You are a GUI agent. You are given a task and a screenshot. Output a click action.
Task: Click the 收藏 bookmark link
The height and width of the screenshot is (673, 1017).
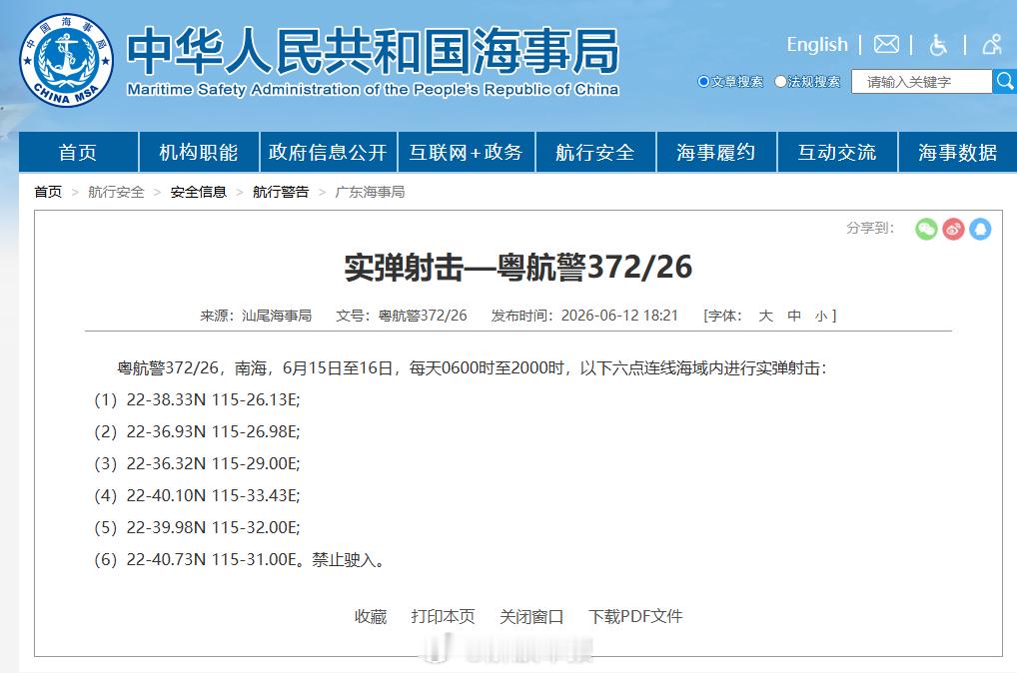tap(371, 616)
